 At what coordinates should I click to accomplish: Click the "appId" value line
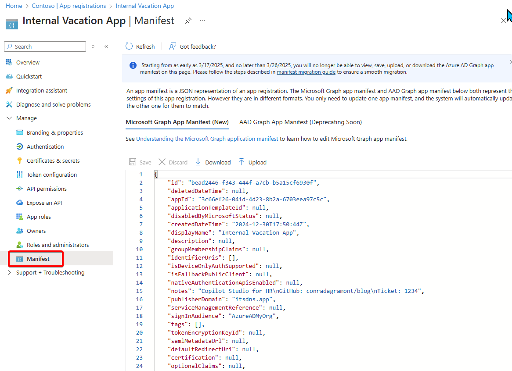[x=249, y=199]
